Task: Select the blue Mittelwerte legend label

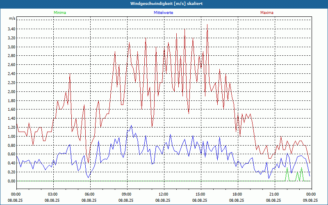Action: pos(163,13)
